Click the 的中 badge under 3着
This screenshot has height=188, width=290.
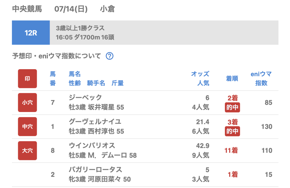click(232, 132)
